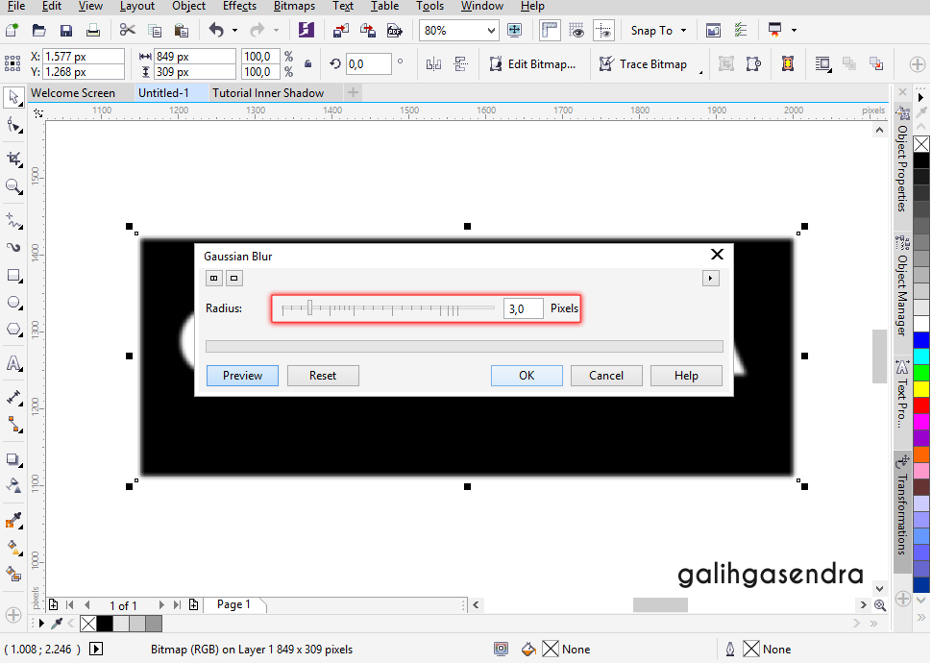Viewport: 932px width, 663px height.
Task: Open the Bitmaps menu
Action: click(294, 7)
